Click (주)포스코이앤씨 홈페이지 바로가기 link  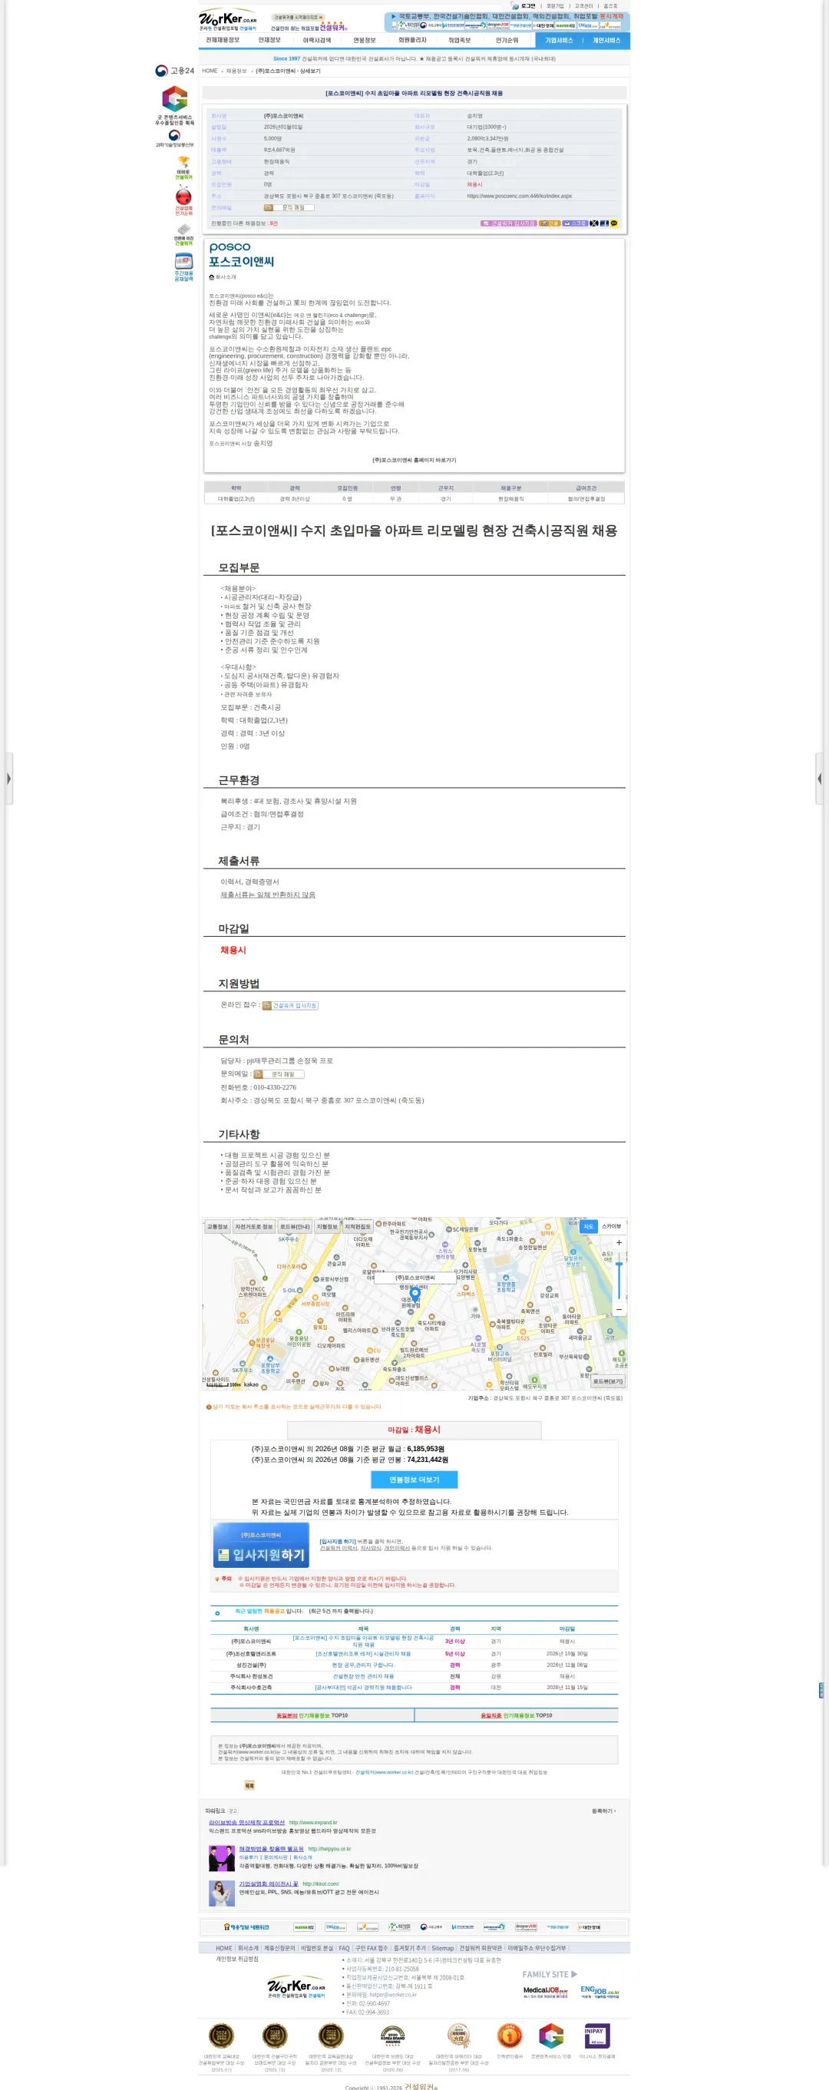[x=414, y=460]
